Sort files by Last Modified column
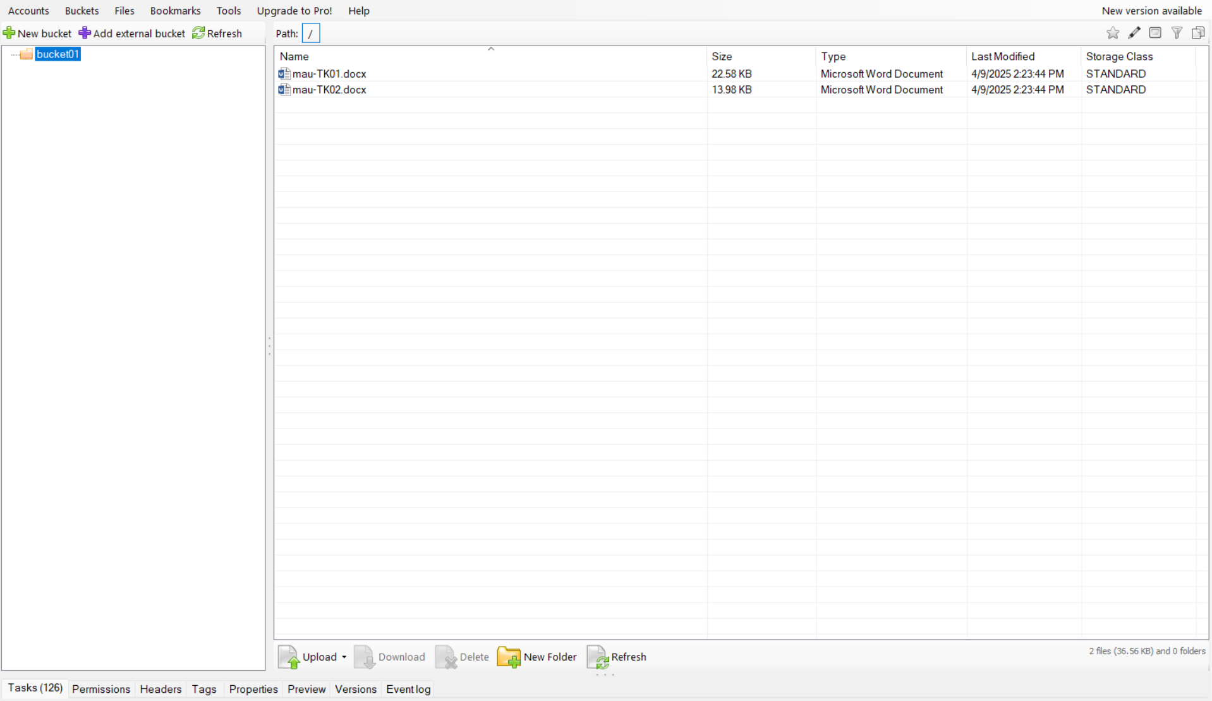 coord(1003,57)
